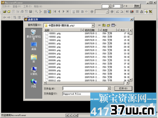Open the 文件(F) menu
Screen dimensions: 158x118
pyautogui.click(x=6, y=6)
